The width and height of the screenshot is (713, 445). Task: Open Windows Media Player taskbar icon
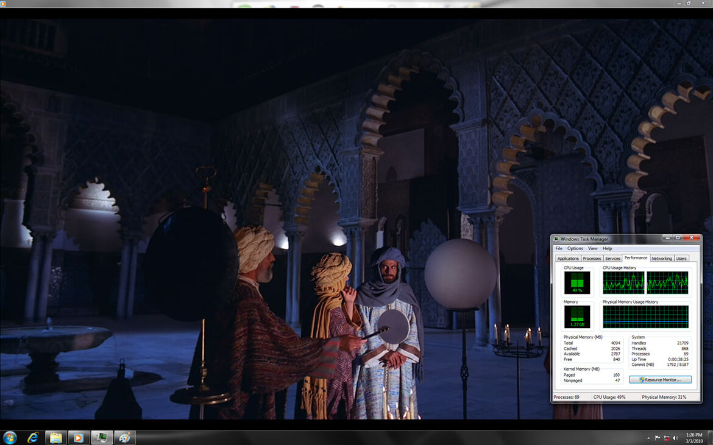click(x=78, y=438)
